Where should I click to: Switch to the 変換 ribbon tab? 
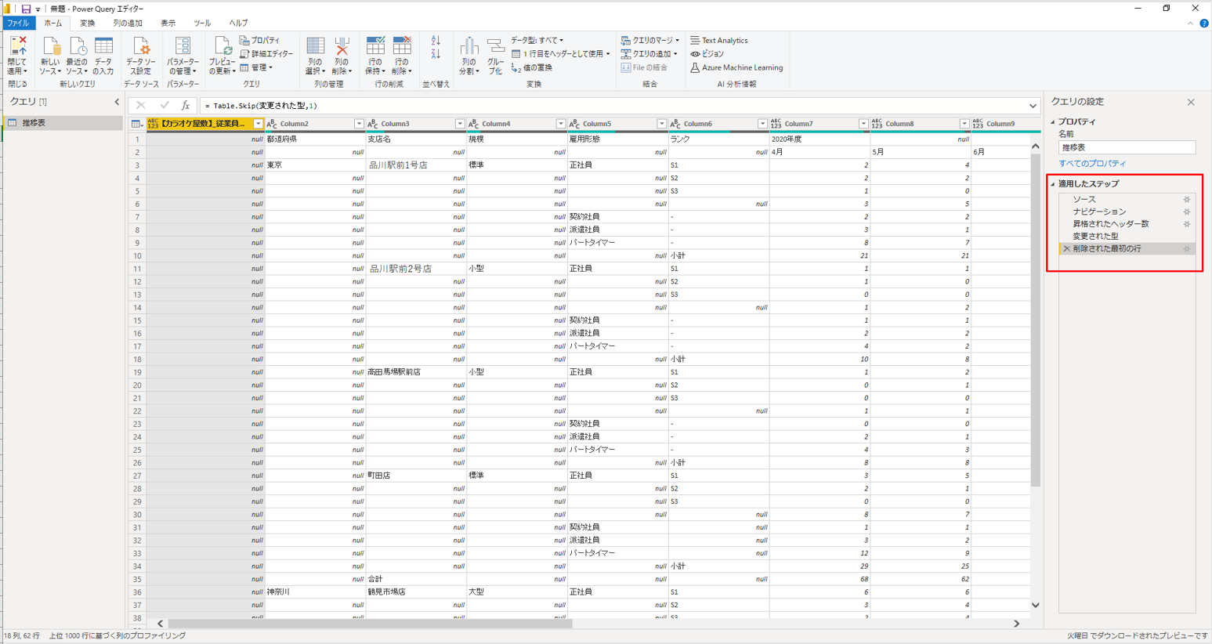(87, 24)
